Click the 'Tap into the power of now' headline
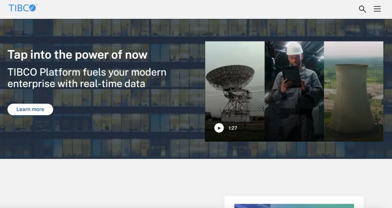Image resolution: width=392 pixels, height=208 pixels. pos(77,55)
